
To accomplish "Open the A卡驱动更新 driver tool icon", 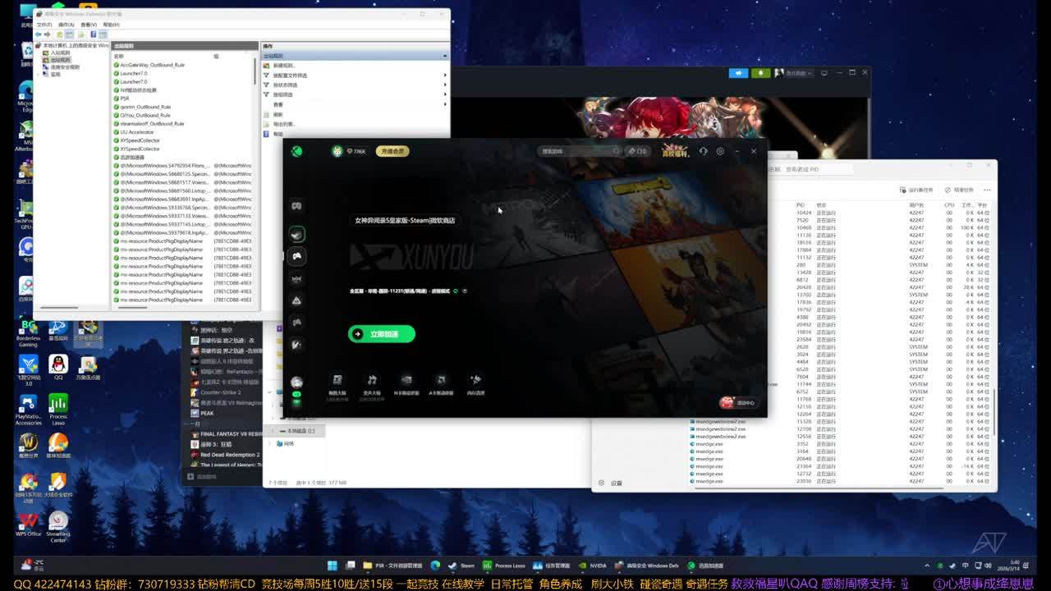I will (441, 383).
